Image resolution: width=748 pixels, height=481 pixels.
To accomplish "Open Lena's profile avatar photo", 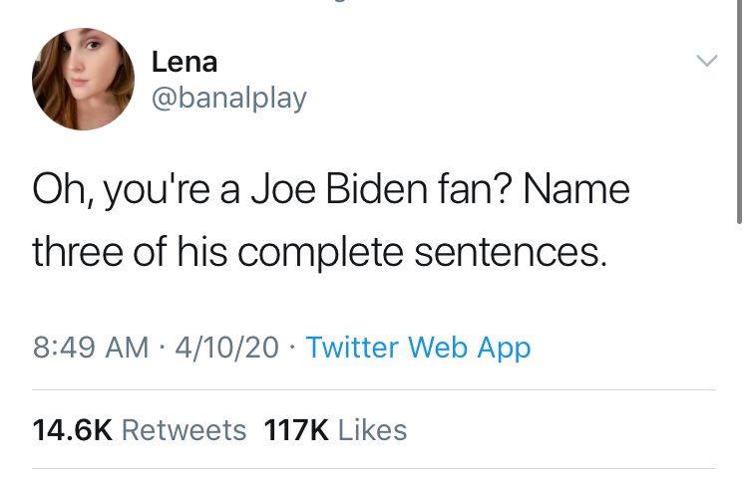I will point(83,79).
